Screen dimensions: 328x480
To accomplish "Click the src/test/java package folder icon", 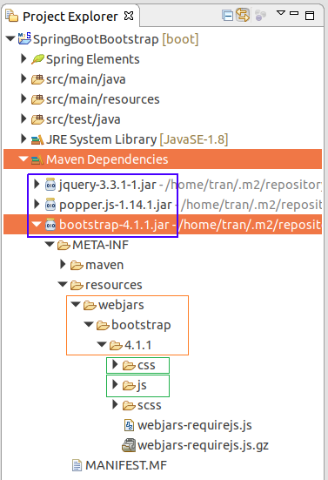I will [x=37, y=119].
